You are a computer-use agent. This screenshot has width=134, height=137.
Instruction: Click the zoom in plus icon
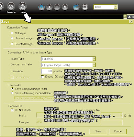[x=49, y=7]
